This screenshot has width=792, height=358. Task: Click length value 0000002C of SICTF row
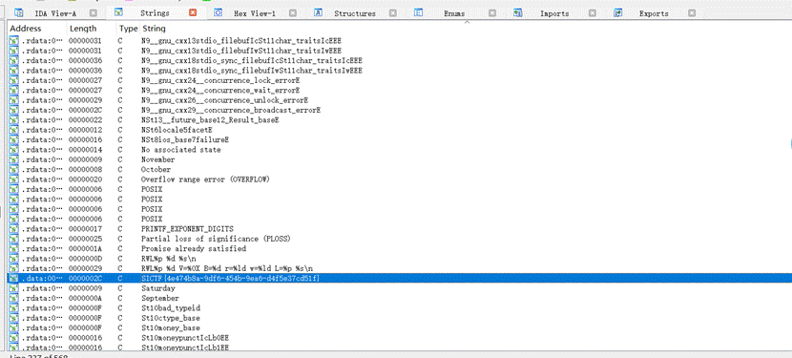[85, 279]
